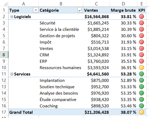Select the Grand Total sales cell $21,206,428
Screen dimensions: 149x118
97,112
